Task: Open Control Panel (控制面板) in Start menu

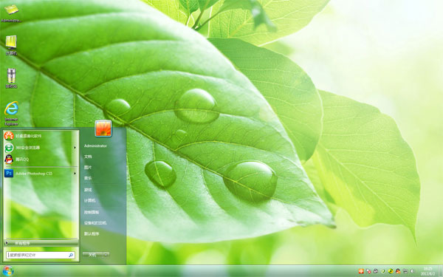Action: [x=92, y=212]
